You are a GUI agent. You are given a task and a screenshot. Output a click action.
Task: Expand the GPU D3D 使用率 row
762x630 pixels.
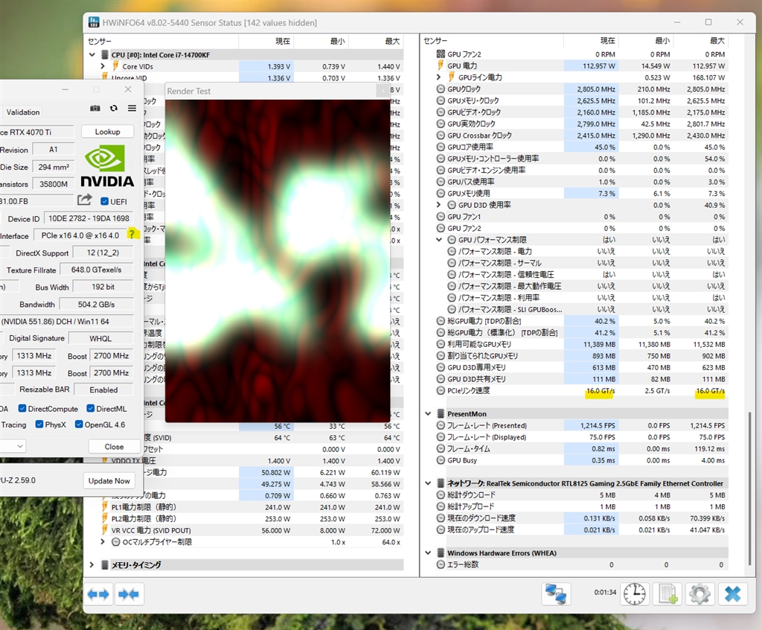point(438,205)
